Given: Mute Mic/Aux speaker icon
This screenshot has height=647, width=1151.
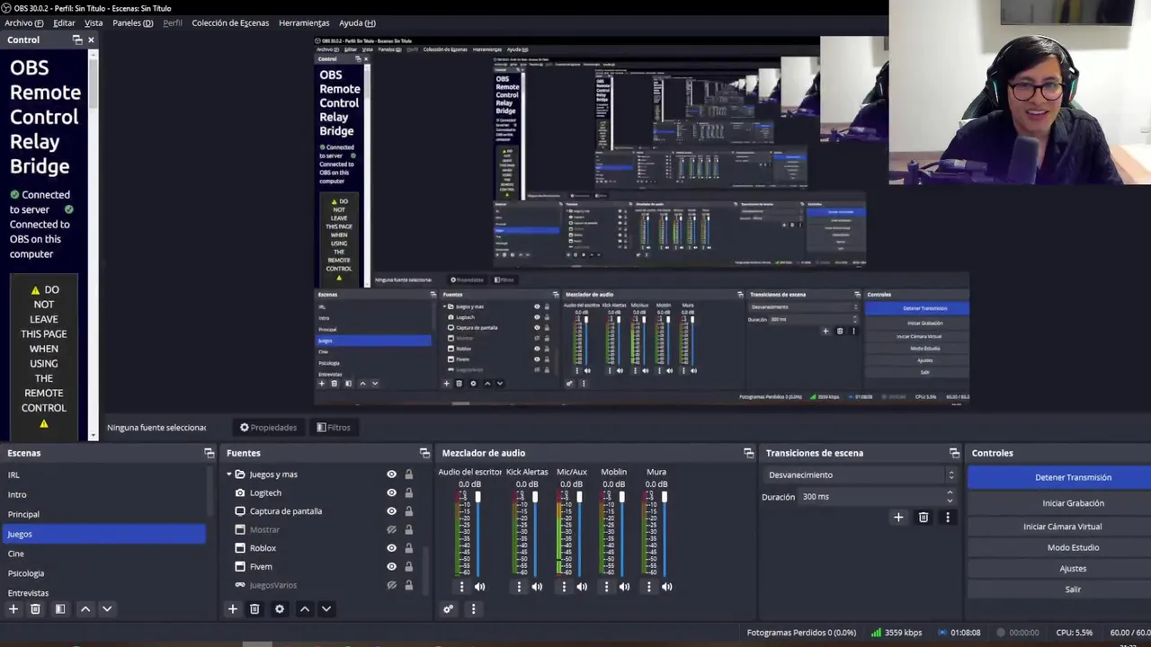Looking at the screenshot, I should pos(582,587).
